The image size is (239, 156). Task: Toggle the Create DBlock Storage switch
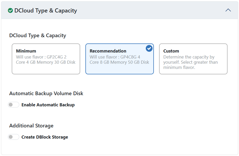(14, 137)
